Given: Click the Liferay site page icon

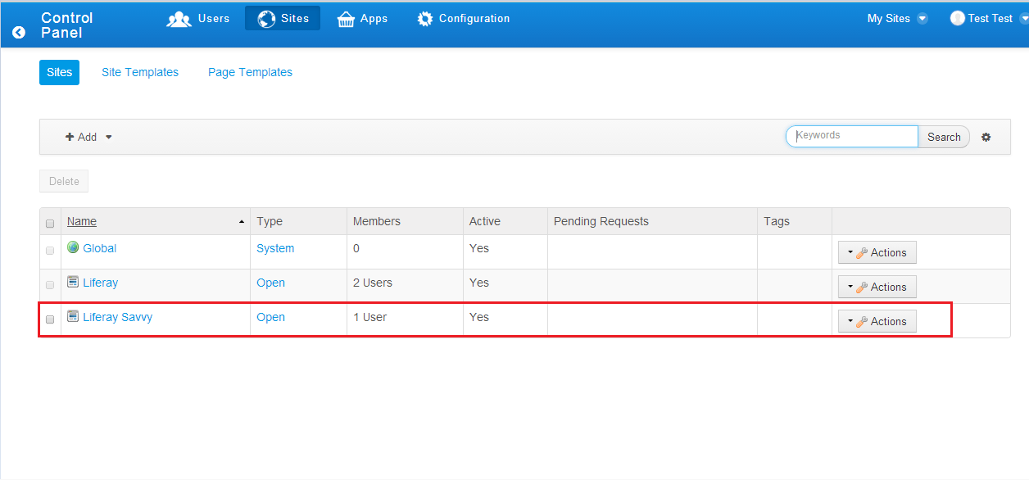Looking at the screenshot, I should coord(73,282).
